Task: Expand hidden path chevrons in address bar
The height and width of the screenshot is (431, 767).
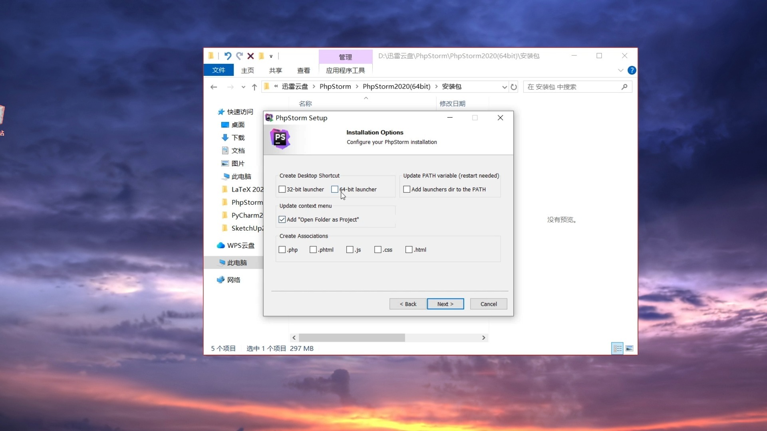Action: pyautogui.click(x=276, y=86)
